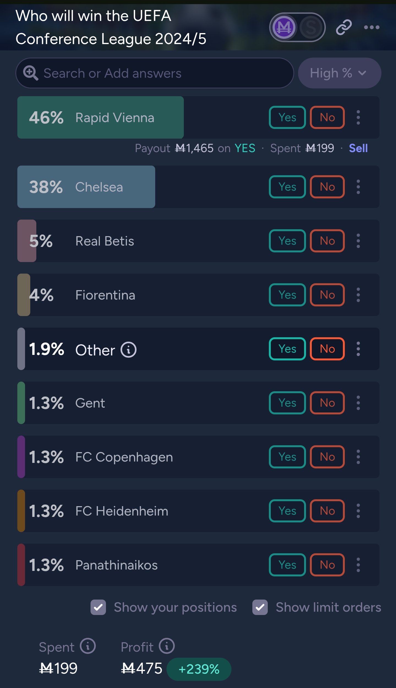Click the Rapid Vienna 46% probability bar
Image resolution: width=396 pixels, height=688 pixels.
pyautogui.click(x=100, y=117)
